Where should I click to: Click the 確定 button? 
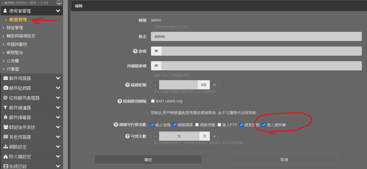[x=148, y=159]
